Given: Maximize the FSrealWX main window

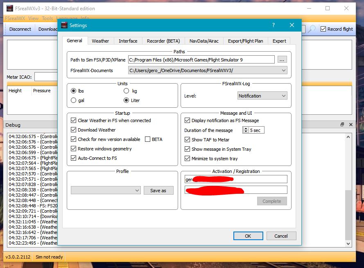Looking at the screenshot, I should point(328,8).
